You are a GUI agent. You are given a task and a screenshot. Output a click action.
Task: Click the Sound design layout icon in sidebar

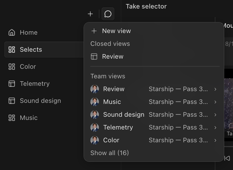click(x=12, y=101)
